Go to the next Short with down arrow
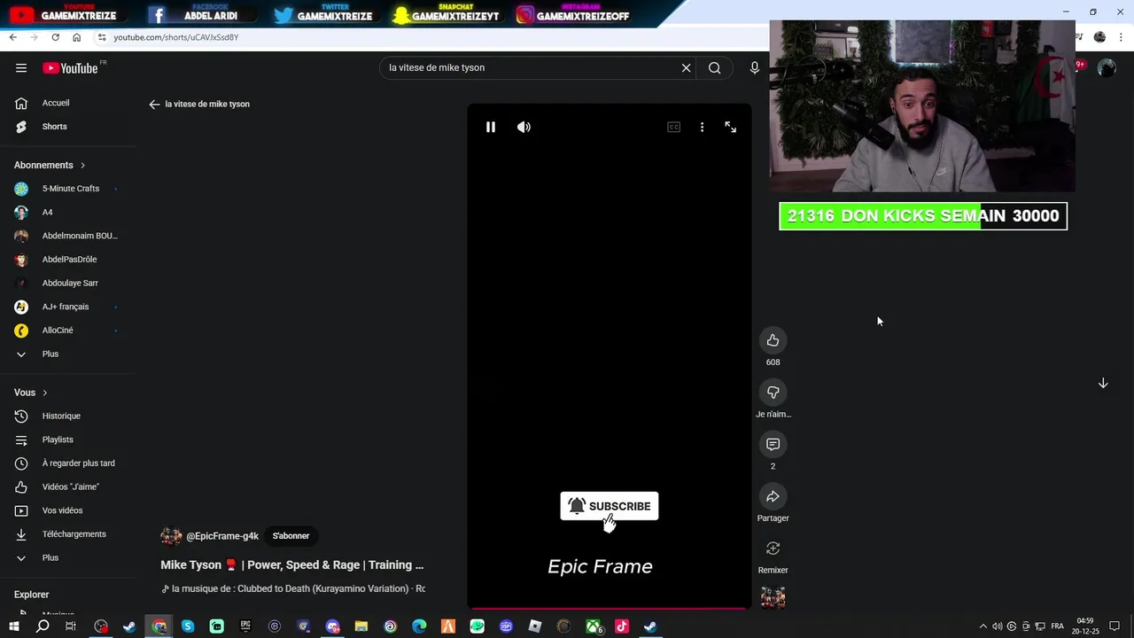This screenshot has width=1134, height=638. (x=1103, y=383)
